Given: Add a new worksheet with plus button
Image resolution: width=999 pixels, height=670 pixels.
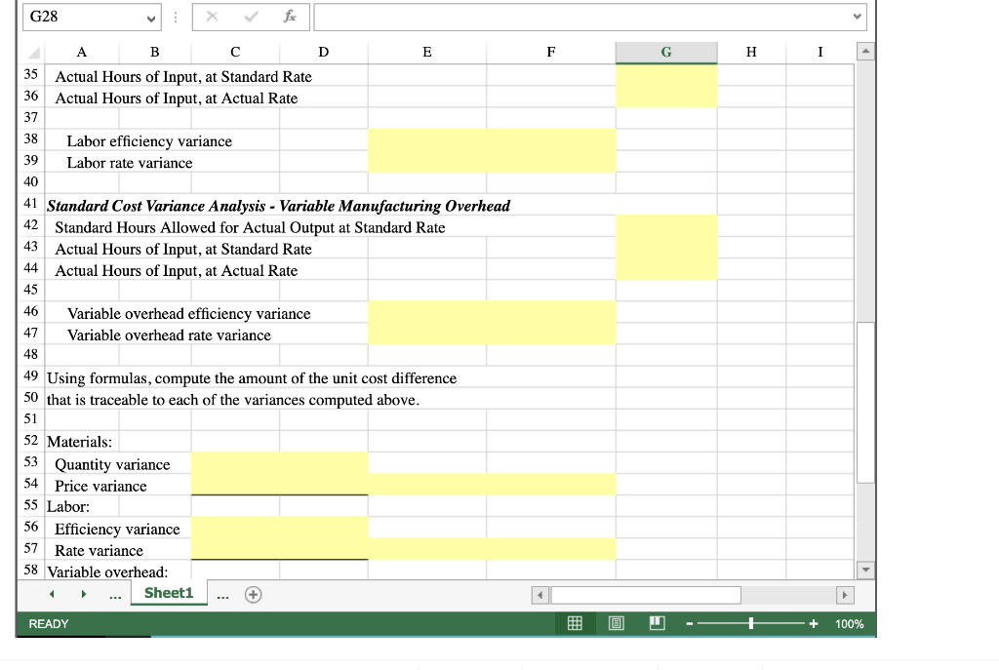Looking at the screenshot, I should pyautogui.click(x=252, y=593).
